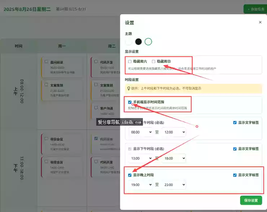This screenshot has height=212, width=267.
Task: Check the 文案策划 task in the 周二 column
Action: click(96, 85)
